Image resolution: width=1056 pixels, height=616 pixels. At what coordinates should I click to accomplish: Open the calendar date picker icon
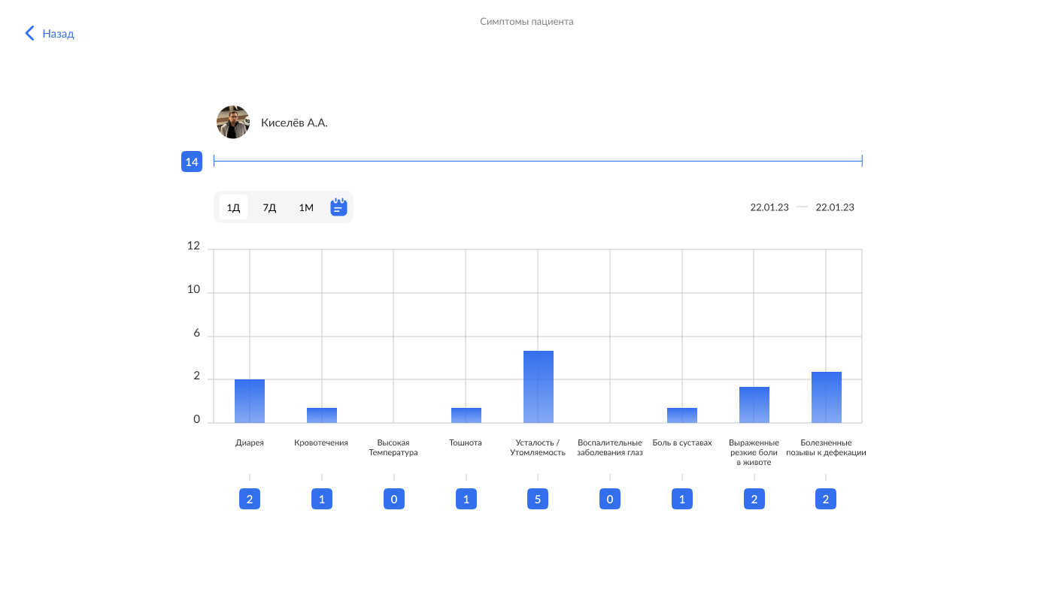[338, 207]
